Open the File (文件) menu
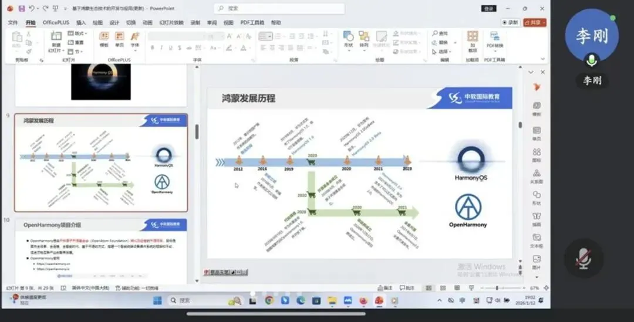 point(13,23)
